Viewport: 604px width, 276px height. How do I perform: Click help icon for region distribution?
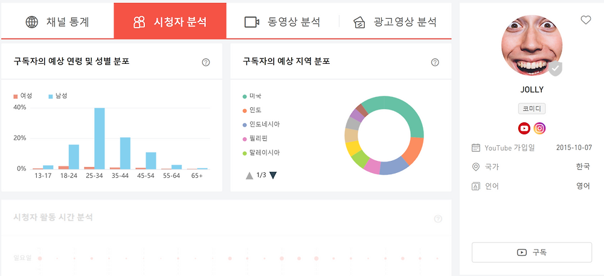435,62
